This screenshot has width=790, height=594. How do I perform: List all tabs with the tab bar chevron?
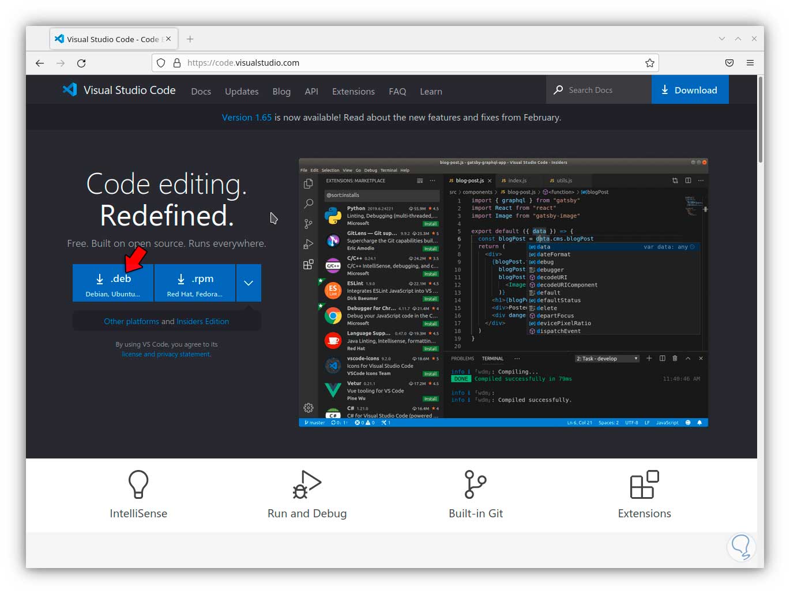pyautogui.click(x=721, y=39)
